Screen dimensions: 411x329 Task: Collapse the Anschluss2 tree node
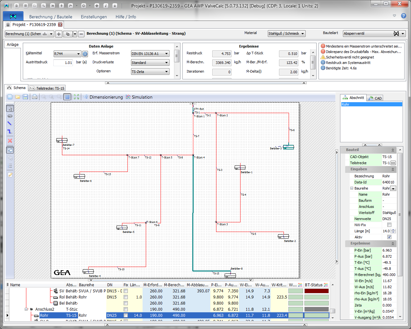26,309
